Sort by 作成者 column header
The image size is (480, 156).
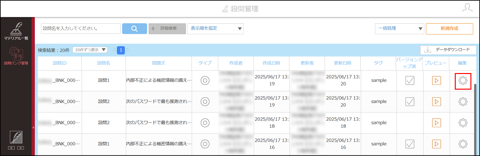click(x=236, y=63)
